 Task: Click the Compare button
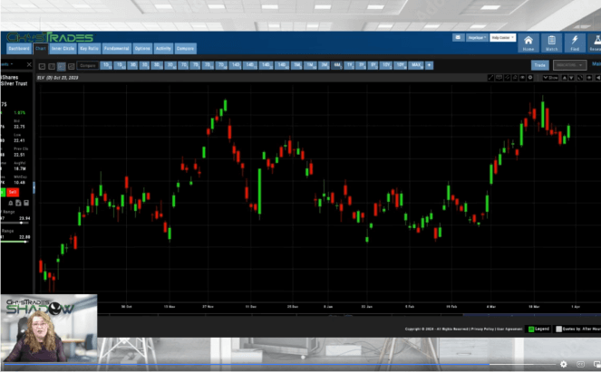(186, 48)
